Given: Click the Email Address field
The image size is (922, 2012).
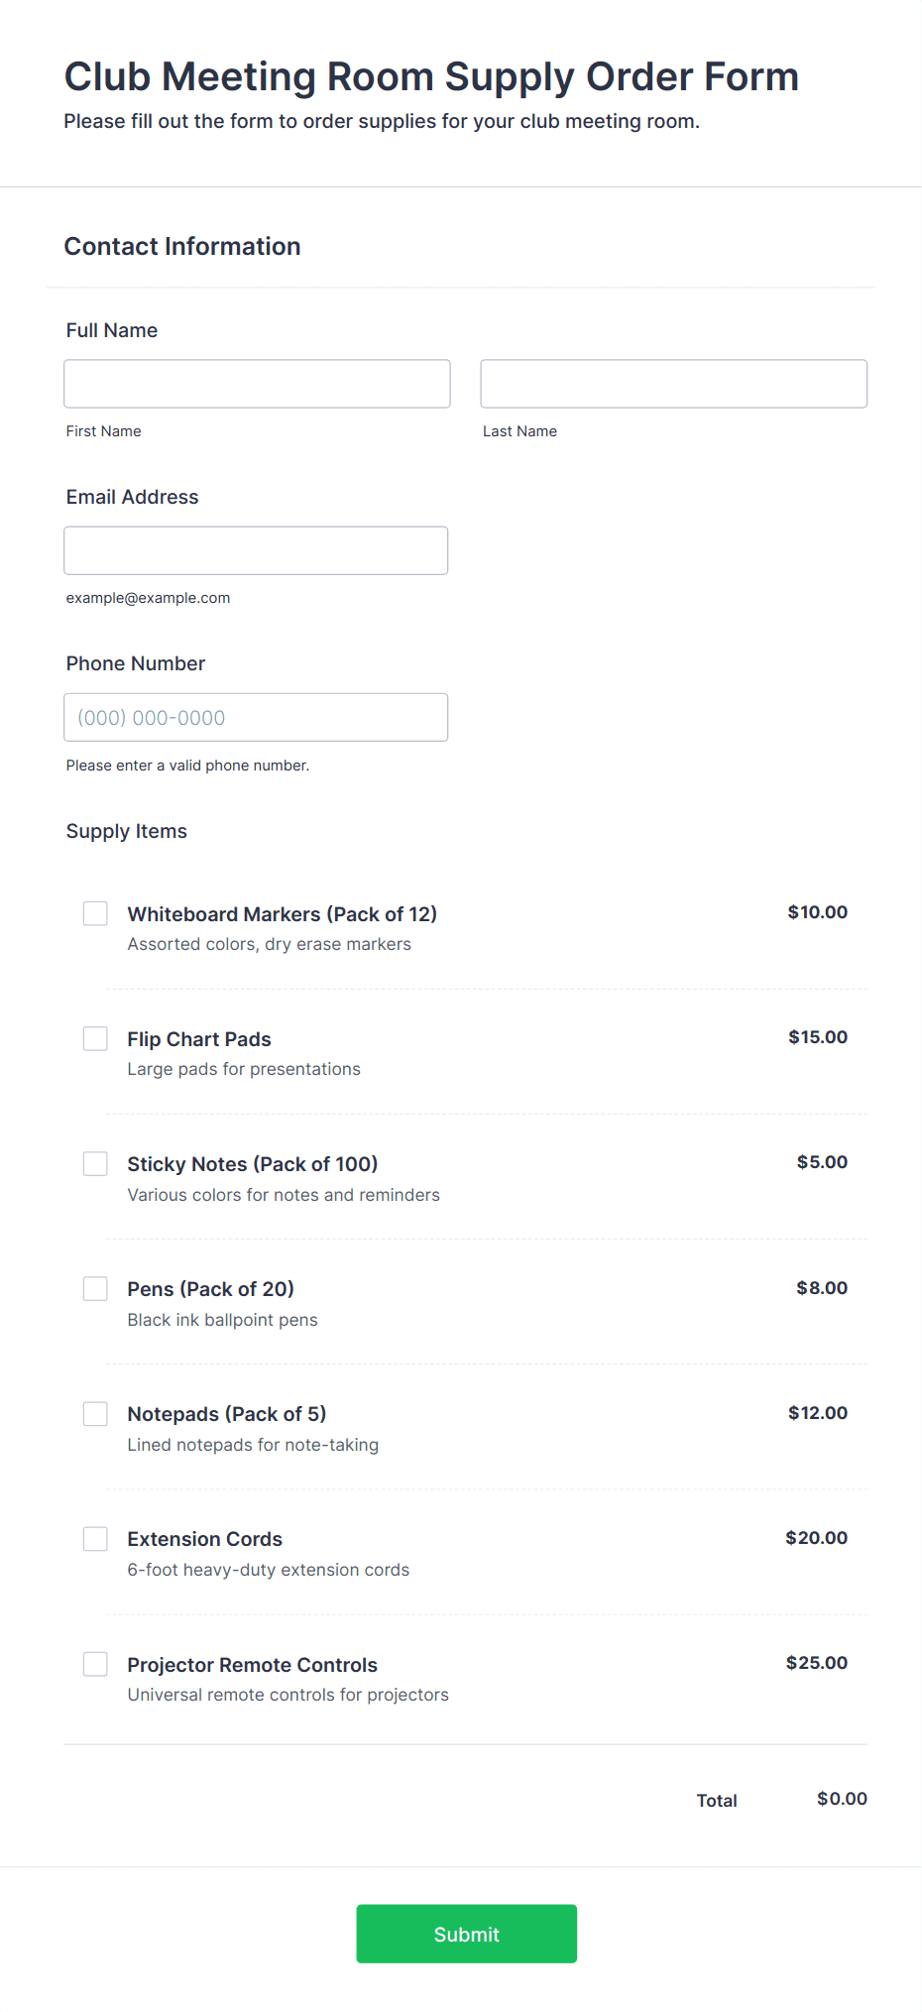Looking at the screenshot, I should click(x=256, y=550).
